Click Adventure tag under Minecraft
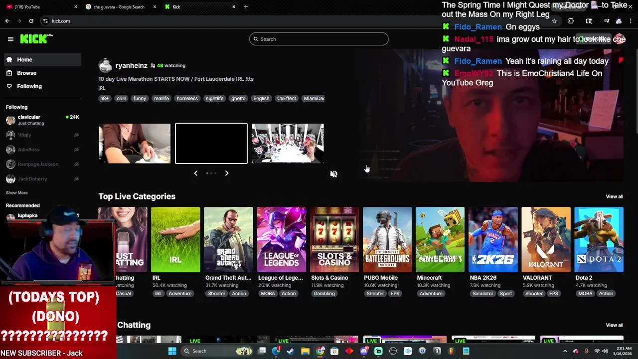This screenshot has height=359, width=638. tap(431, 294)
